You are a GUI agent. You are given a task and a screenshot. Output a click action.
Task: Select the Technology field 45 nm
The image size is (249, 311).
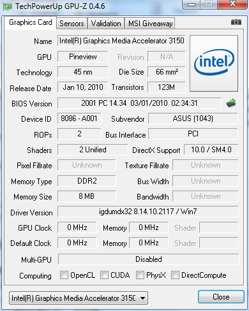(x=83, y=72)
